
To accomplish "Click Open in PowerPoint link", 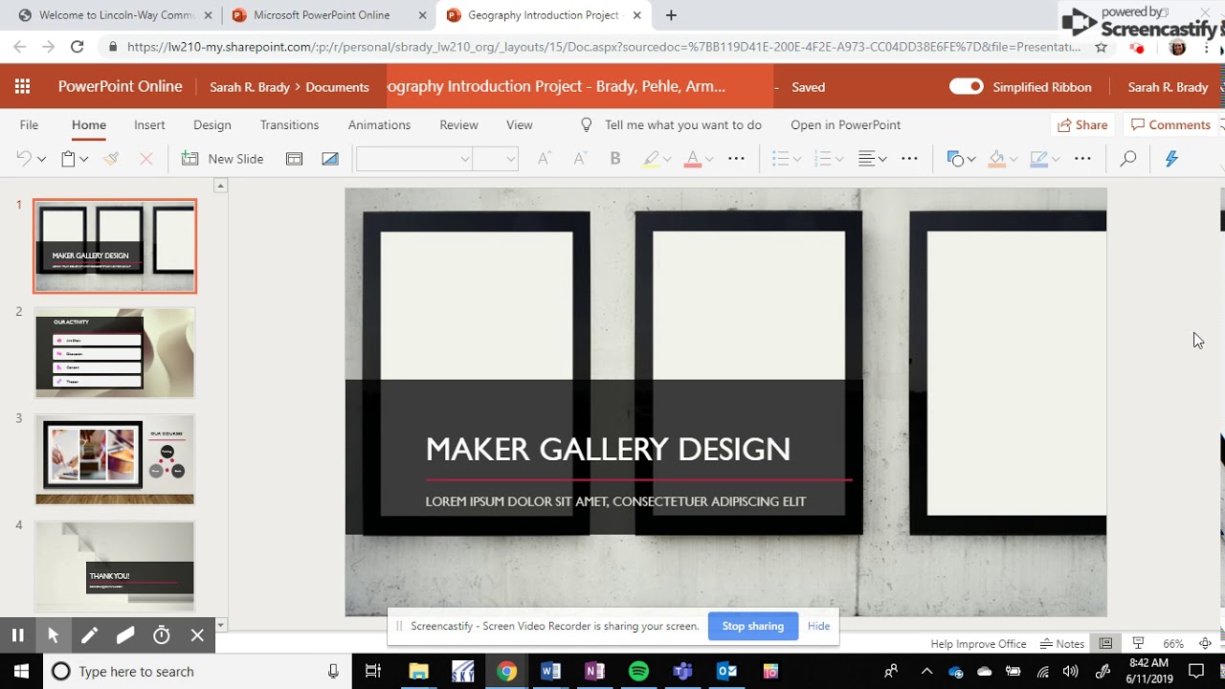I will tap(845, 125).
